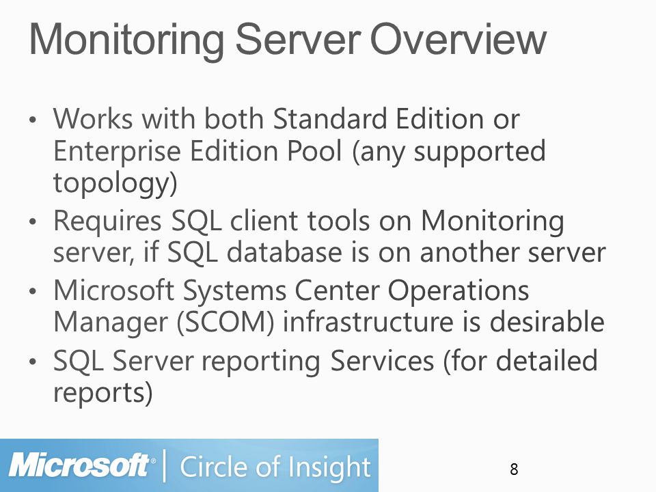This screenshot has height=492, width=656.
Task: Click the Microsoft logo in footer
Action: 79,465
